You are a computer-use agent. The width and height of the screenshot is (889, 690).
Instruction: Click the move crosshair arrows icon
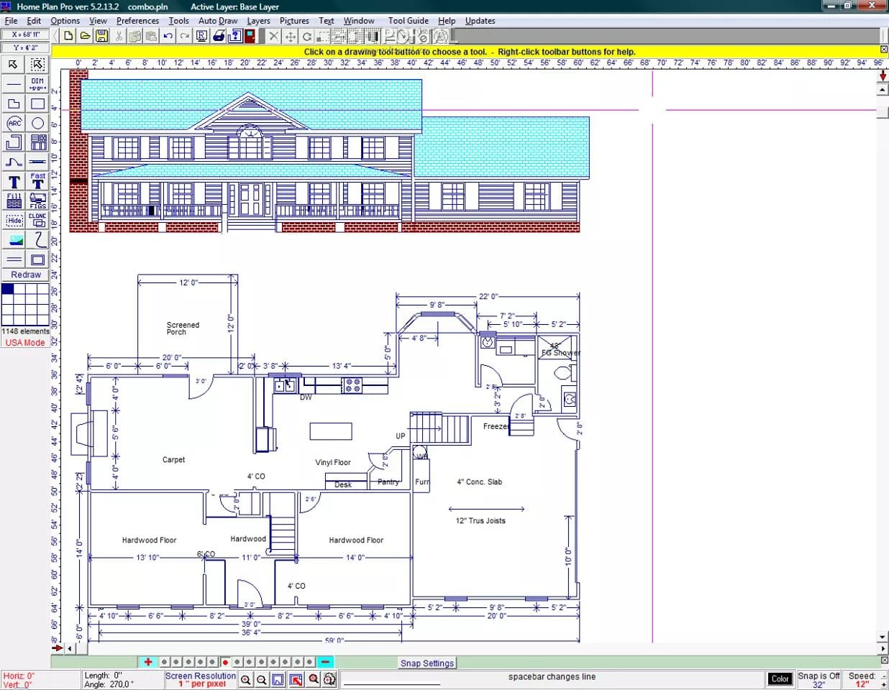tap(291, 36)
